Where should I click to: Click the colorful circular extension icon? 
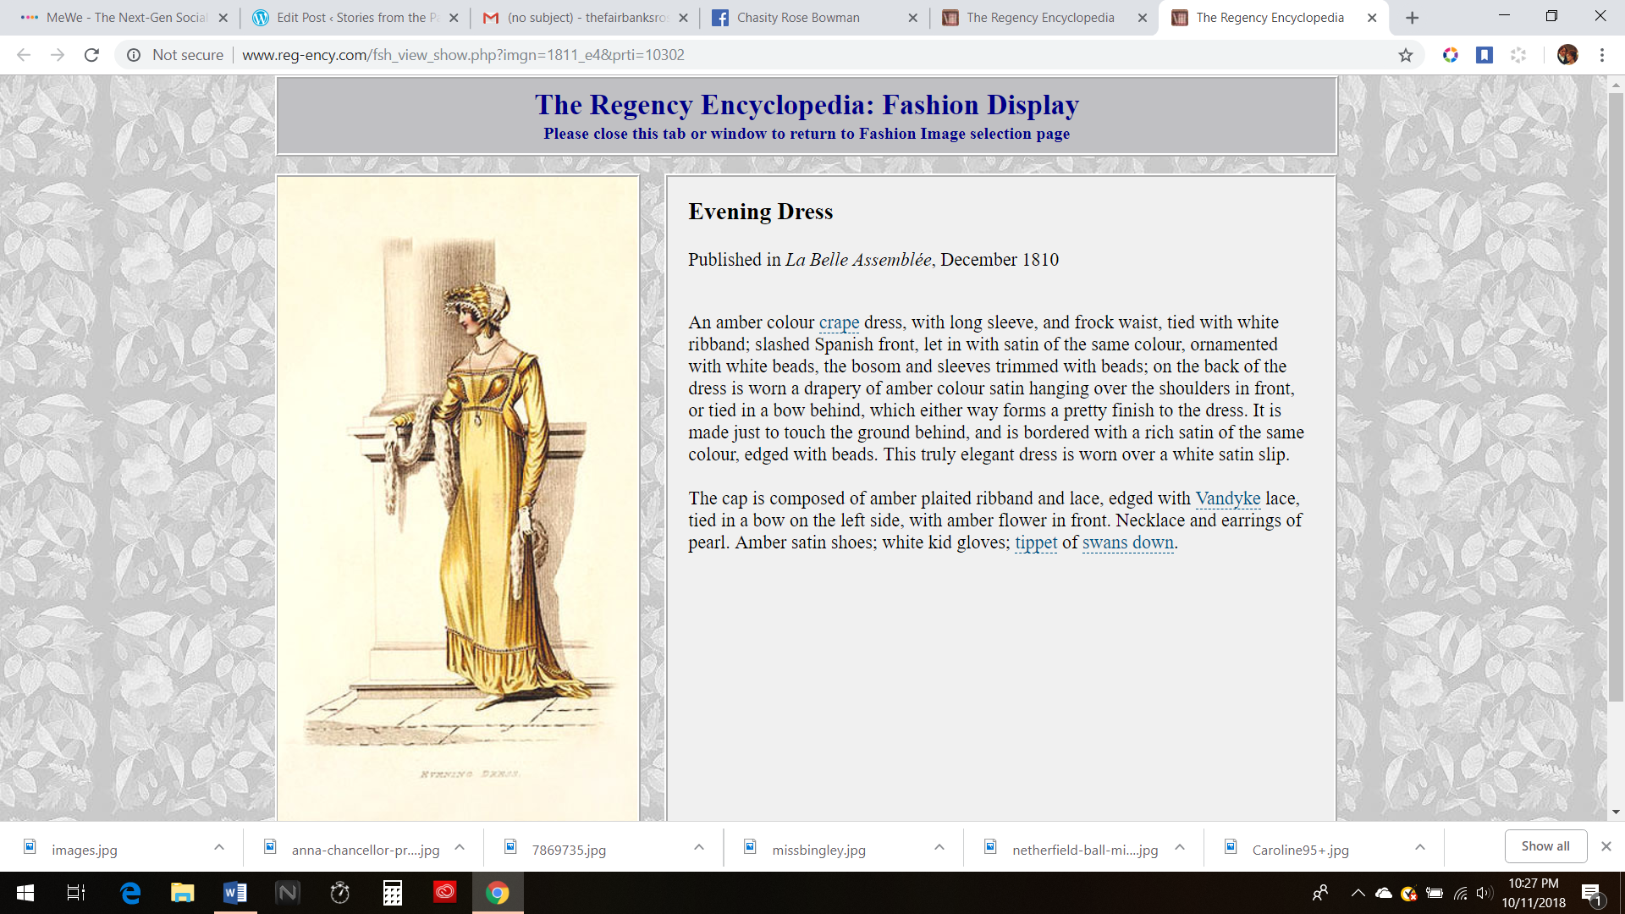[1451, 55]
